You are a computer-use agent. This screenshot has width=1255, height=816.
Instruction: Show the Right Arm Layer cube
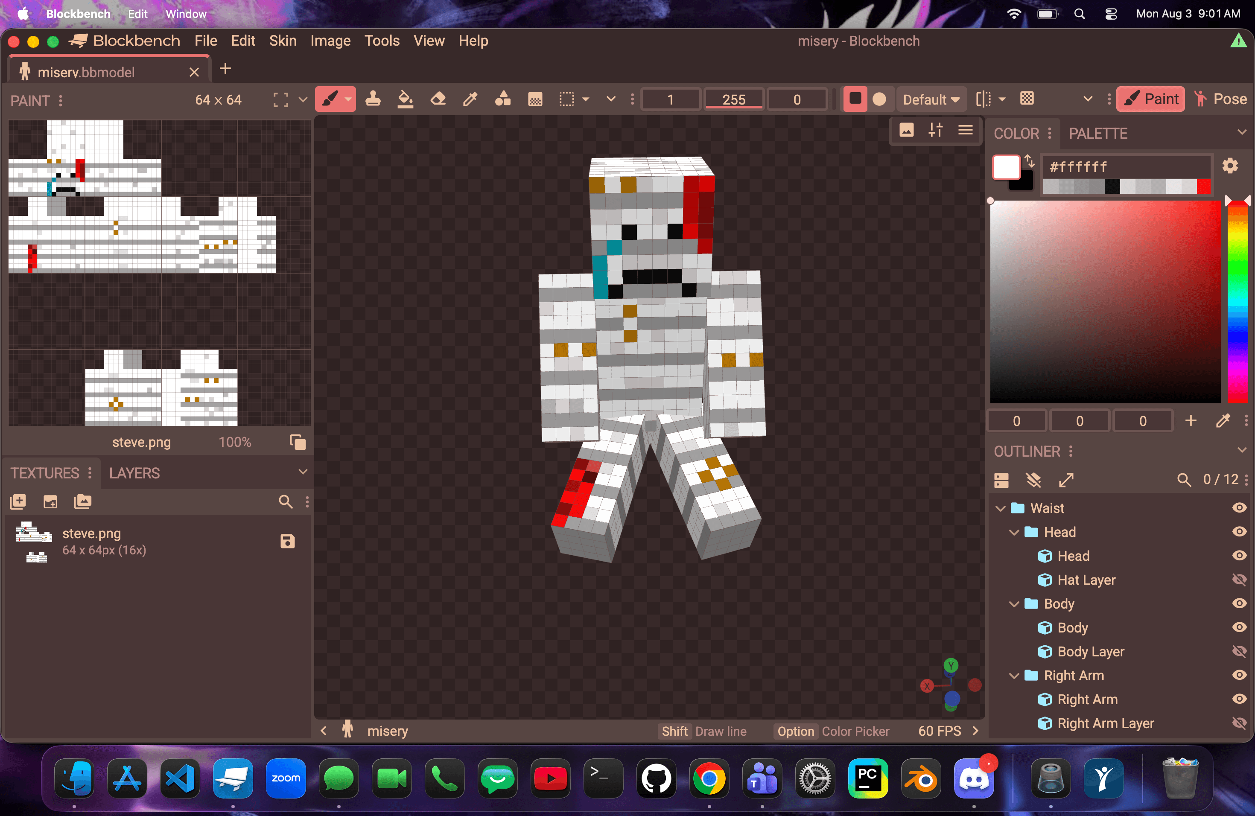1239,723
